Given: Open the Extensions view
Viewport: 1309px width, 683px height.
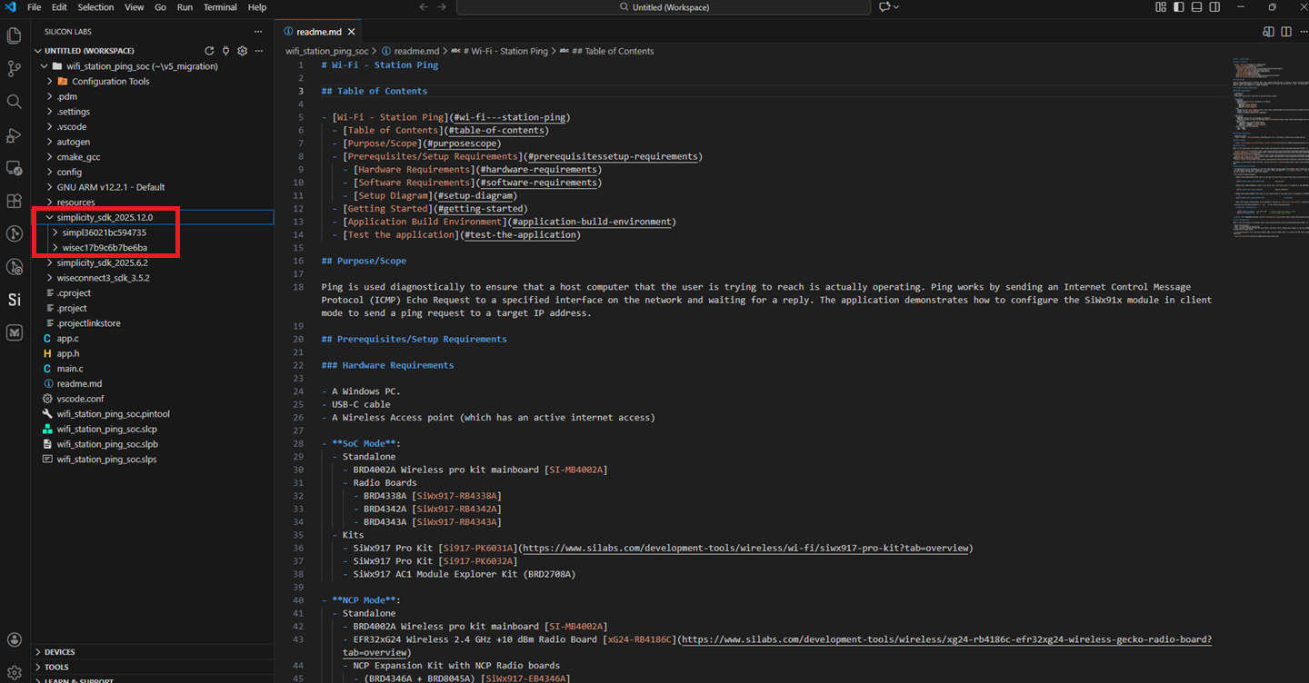Looking at the screenshot, I should click(x=14, y=201).
